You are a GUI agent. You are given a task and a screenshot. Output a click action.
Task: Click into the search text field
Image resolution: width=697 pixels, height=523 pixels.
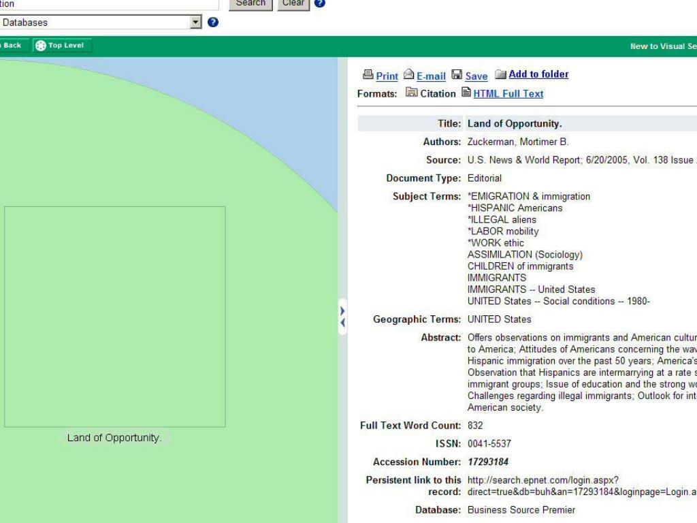pyautogui.click(x=109, y=4)
